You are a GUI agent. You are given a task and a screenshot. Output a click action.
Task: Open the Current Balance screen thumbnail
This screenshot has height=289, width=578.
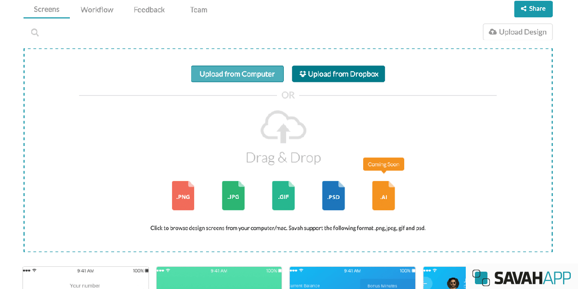(x=353, y=278)
